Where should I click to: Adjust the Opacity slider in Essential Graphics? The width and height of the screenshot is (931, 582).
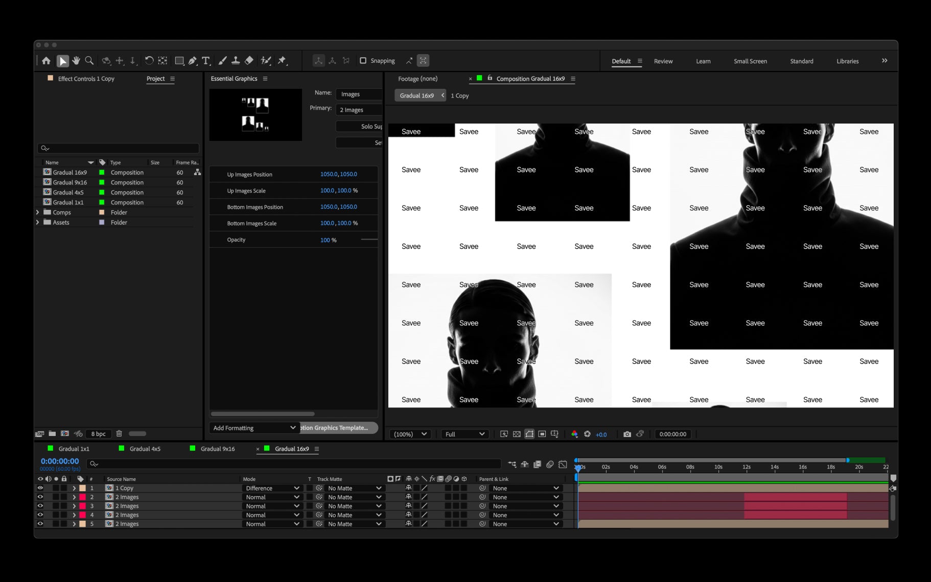click(369, 239)
